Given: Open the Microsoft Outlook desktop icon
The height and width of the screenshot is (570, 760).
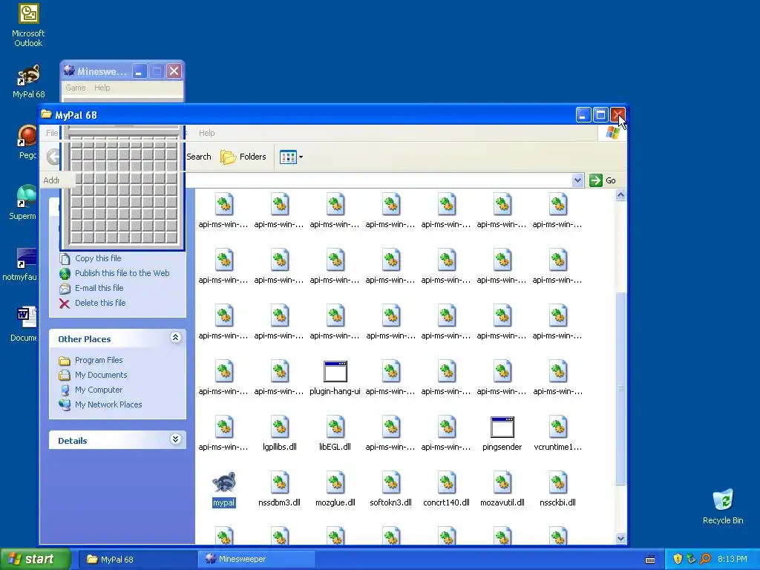Looking at the screenshot, I should (x=28, y=25).
